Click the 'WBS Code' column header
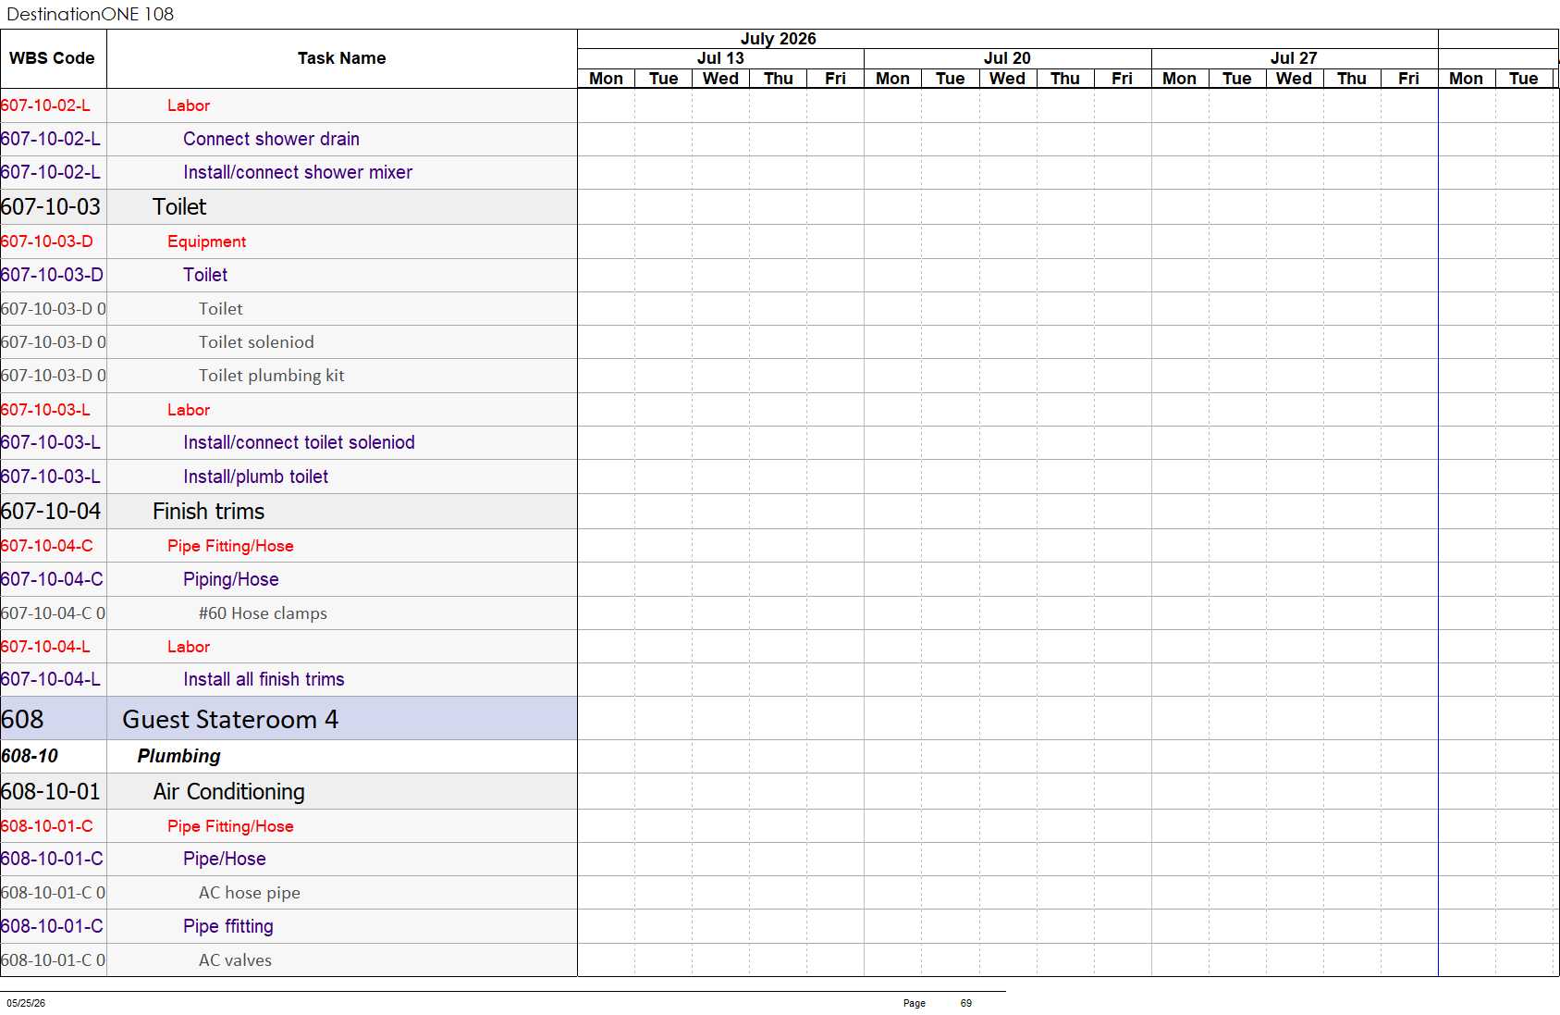The height and width of the screenshot is (1015, 1560). click(x=52, y=58)
